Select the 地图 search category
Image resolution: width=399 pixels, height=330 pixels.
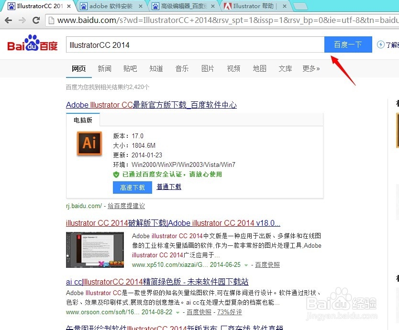260,68
